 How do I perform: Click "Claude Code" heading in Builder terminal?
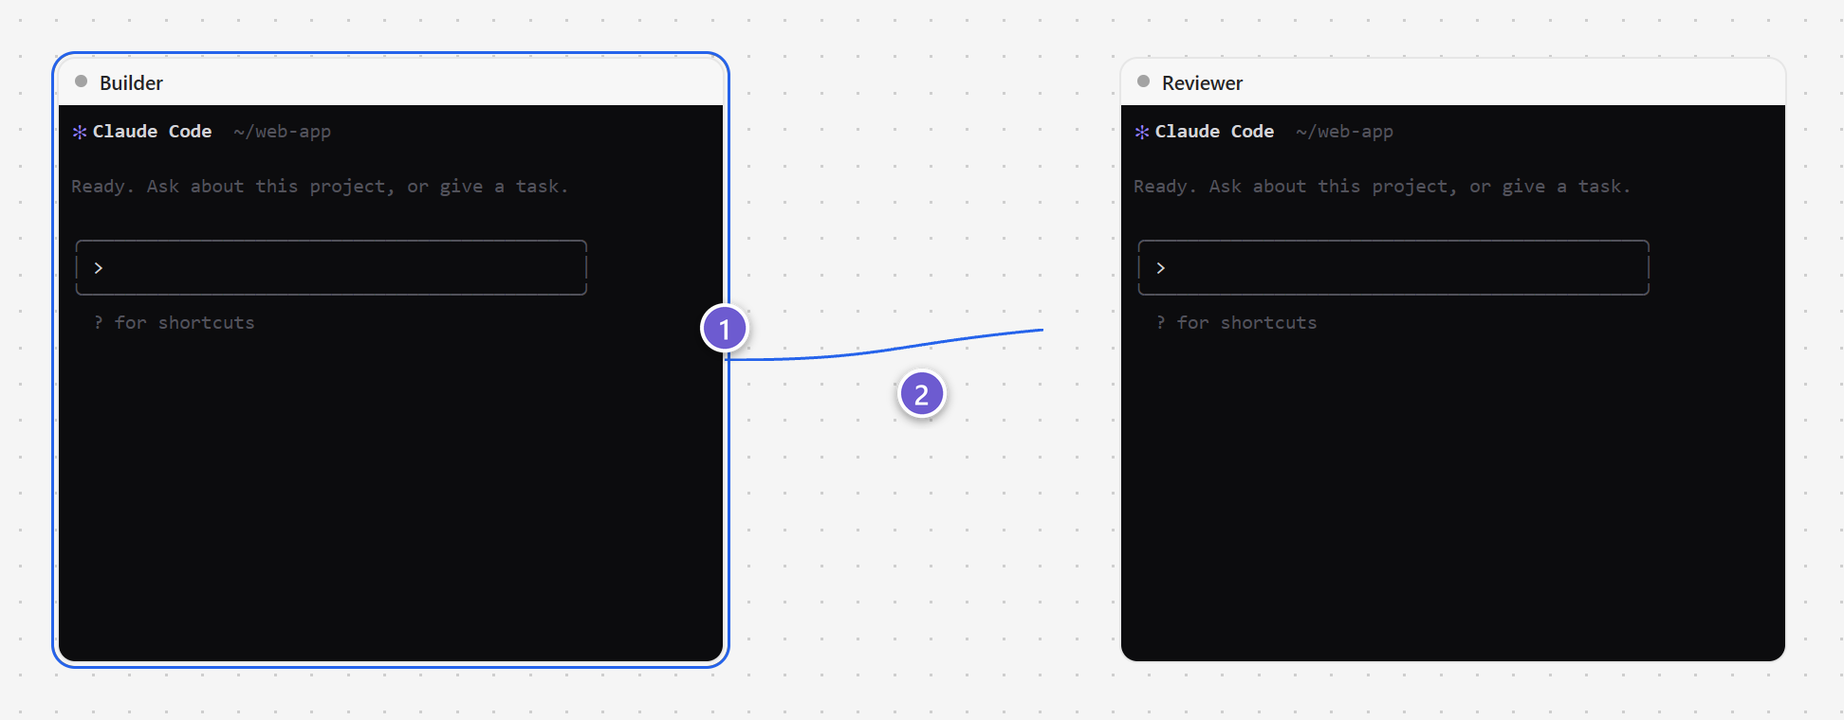(152, 132)
